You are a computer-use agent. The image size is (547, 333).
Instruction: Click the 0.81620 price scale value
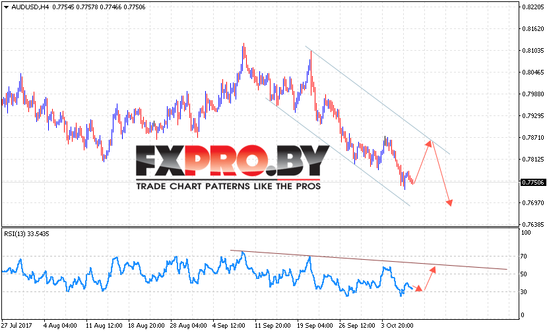[x=533, y=28]
